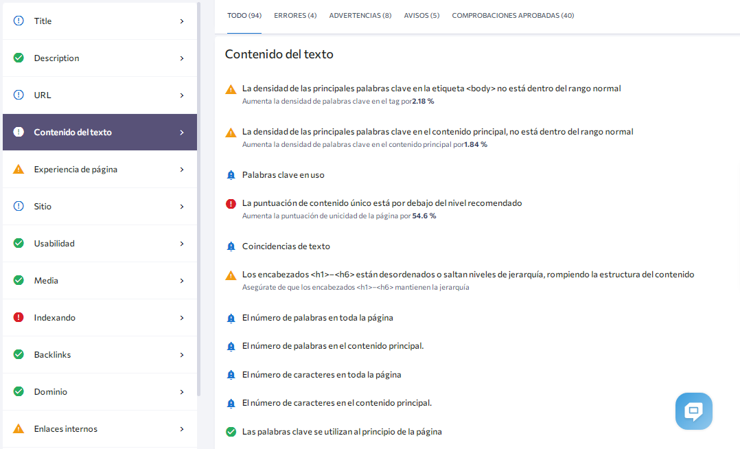This screenshot has width=740, height=449.
Task: Click the sidebar vertical scrollbar
Action: 198,198
